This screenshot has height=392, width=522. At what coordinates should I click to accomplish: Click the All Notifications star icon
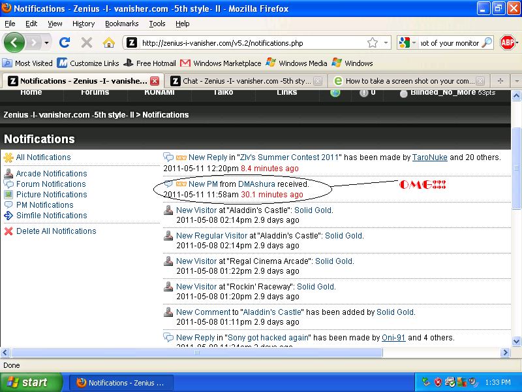pos(8,157)
